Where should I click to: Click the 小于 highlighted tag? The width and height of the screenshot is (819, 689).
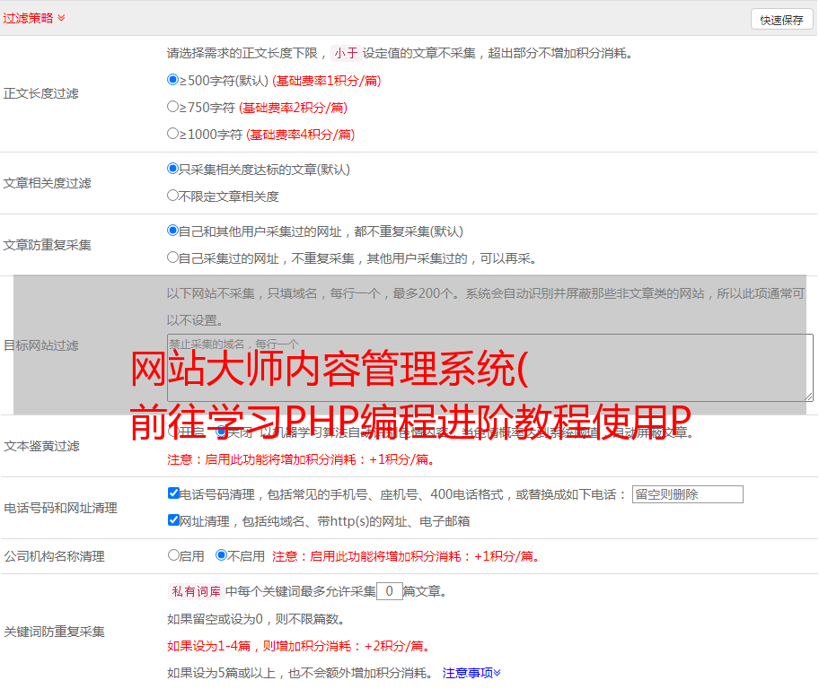tap(346, 53)
